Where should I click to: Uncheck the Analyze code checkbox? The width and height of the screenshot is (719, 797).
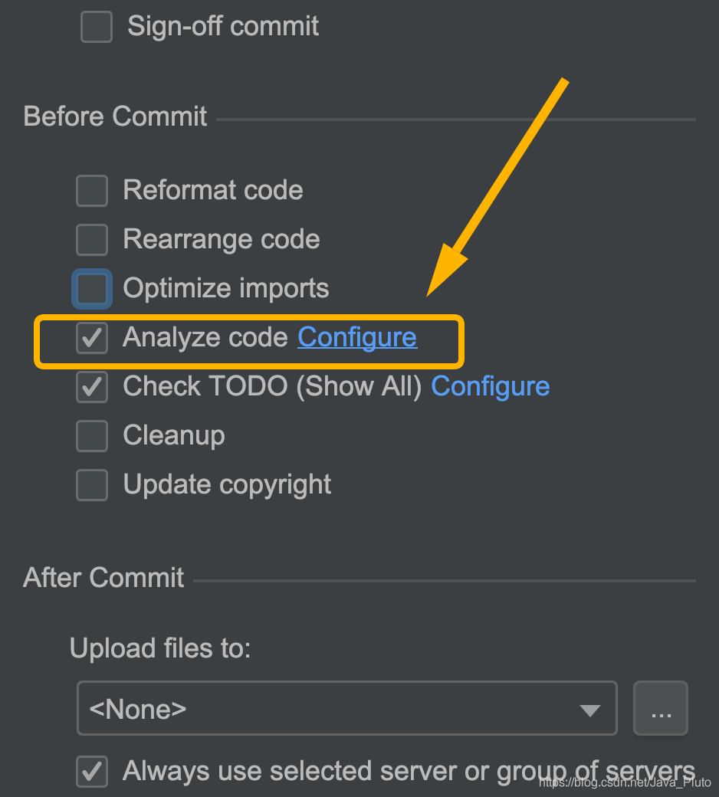92,338
